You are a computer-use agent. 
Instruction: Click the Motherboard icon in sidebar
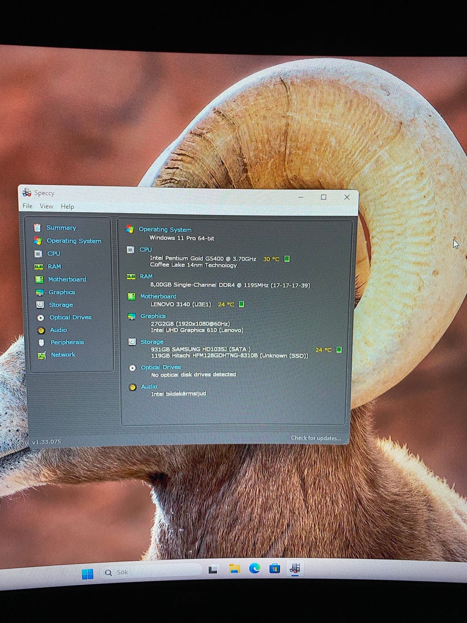pyautogui.click(x=39, y=279)
